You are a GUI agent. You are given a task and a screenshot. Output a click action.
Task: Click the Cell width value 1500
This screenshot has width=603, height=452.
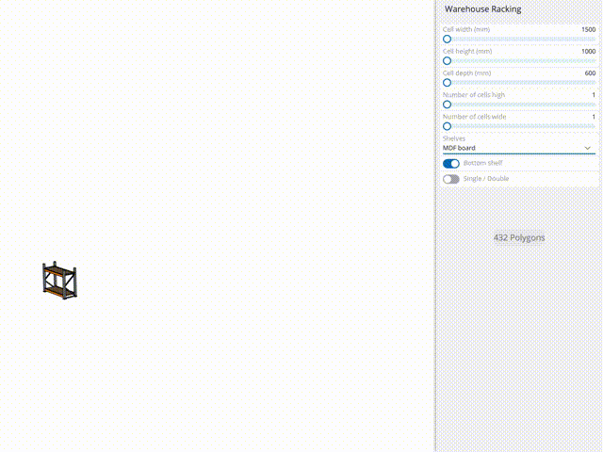(x=588, y=29)
